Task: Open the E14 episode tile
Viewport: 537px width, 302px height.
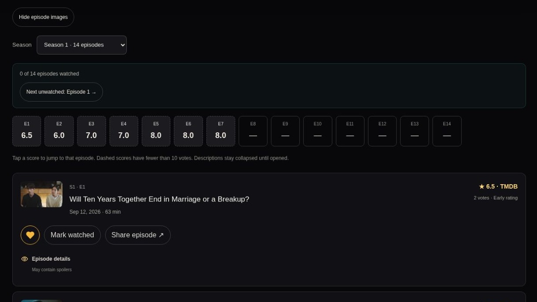Action: [x=447, y=131]
